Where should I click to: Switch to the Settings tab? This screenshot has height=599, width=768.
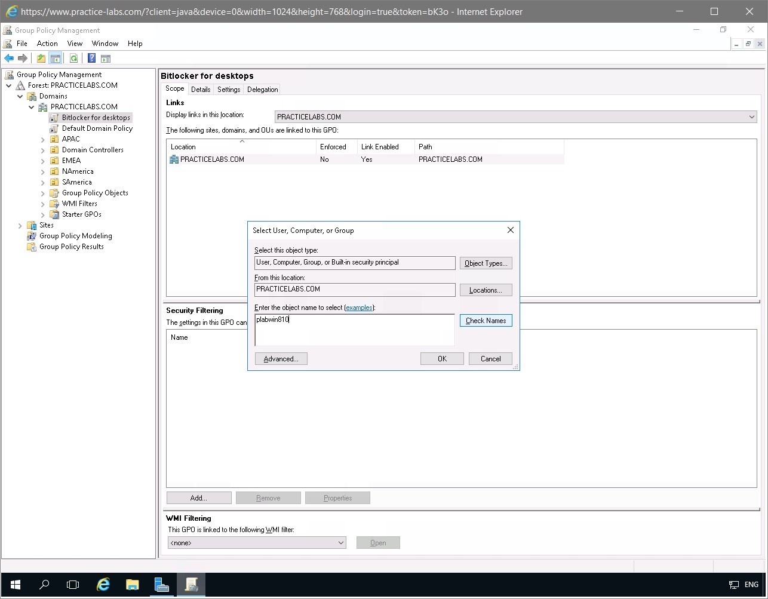pyautogui.click(x=228, y=89)
